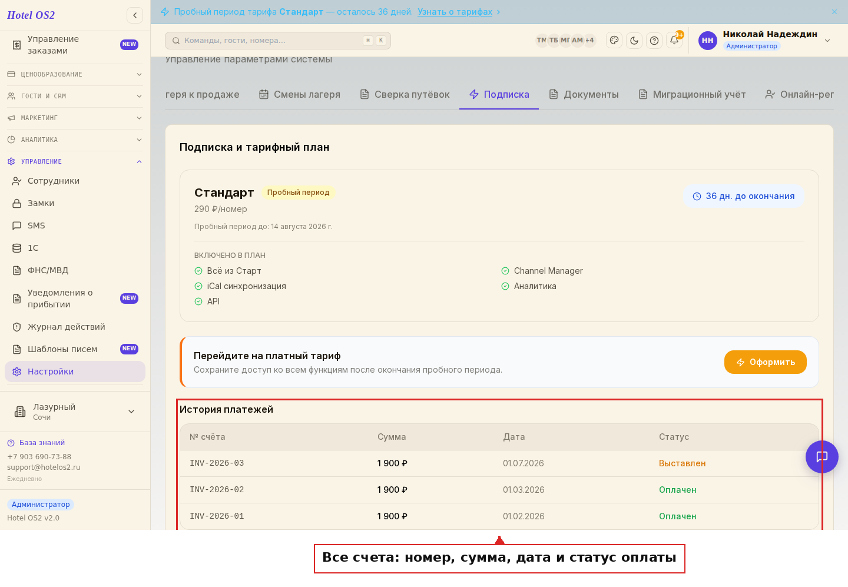Viewport: 848px width, 587px height.
Task: Click the TM user avatar
Action: click(541, 41)
